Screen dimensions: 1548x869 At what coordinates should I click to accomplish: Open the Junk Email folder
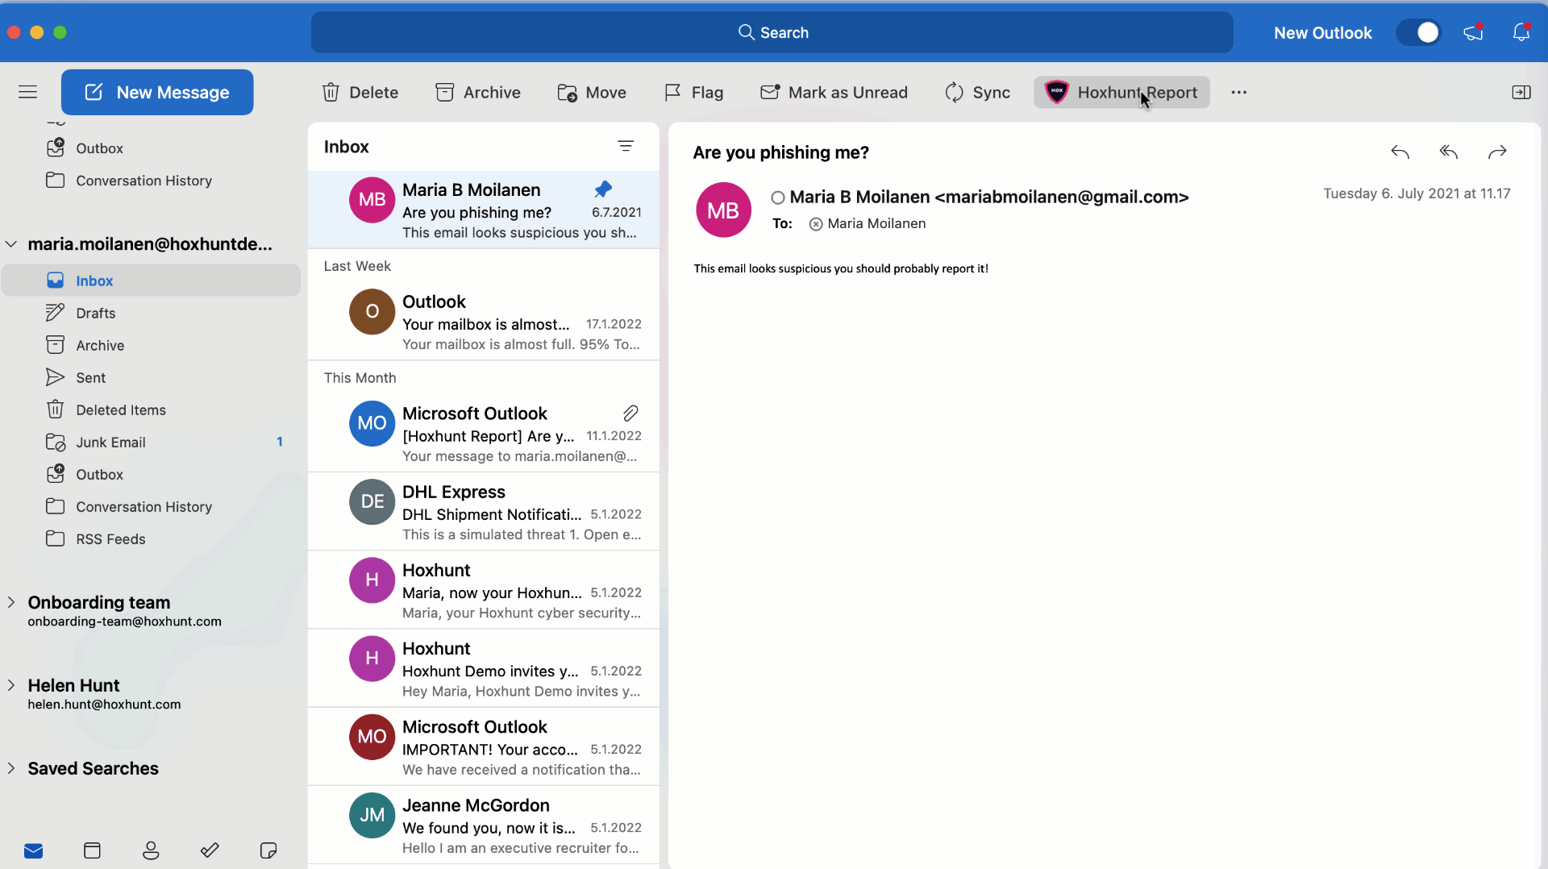152,442
